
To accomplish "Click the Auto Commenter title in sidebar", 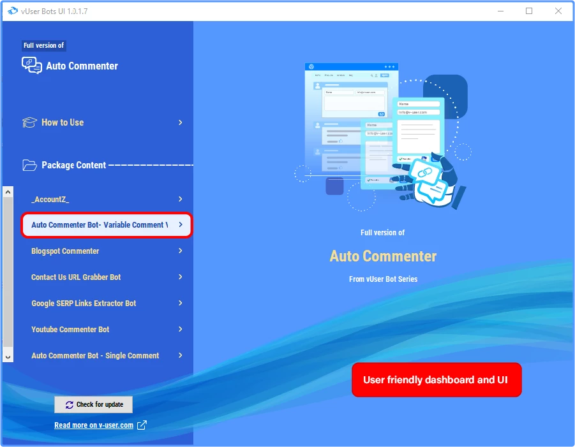I will point(82,66).
